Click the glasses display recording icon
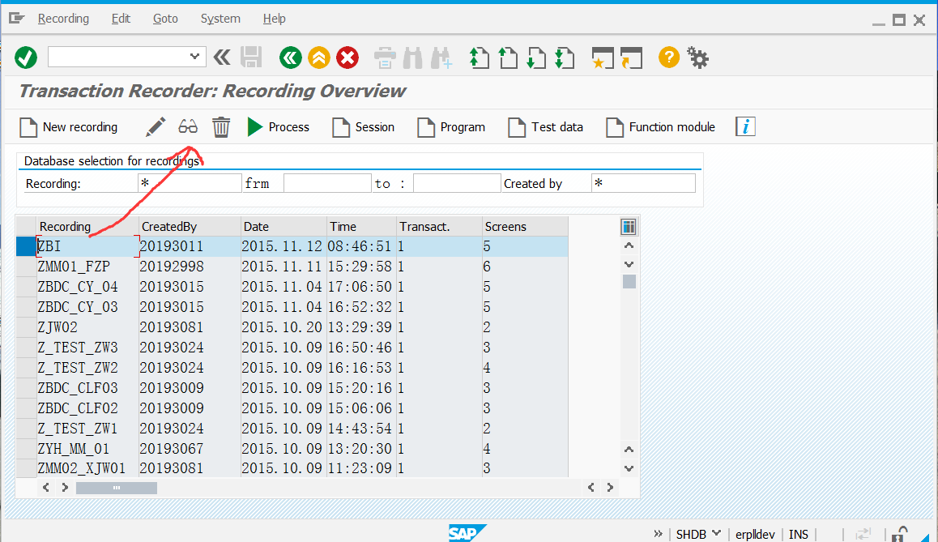 tap(188, 126)
